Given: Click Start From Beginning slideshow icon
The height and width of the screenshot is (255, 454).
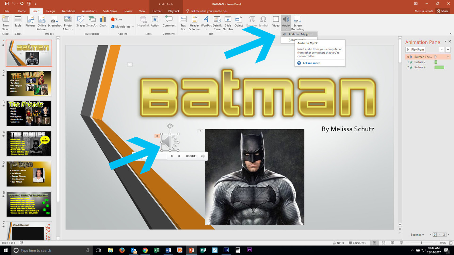Looking at the screenshot, I should coord(29,3).
